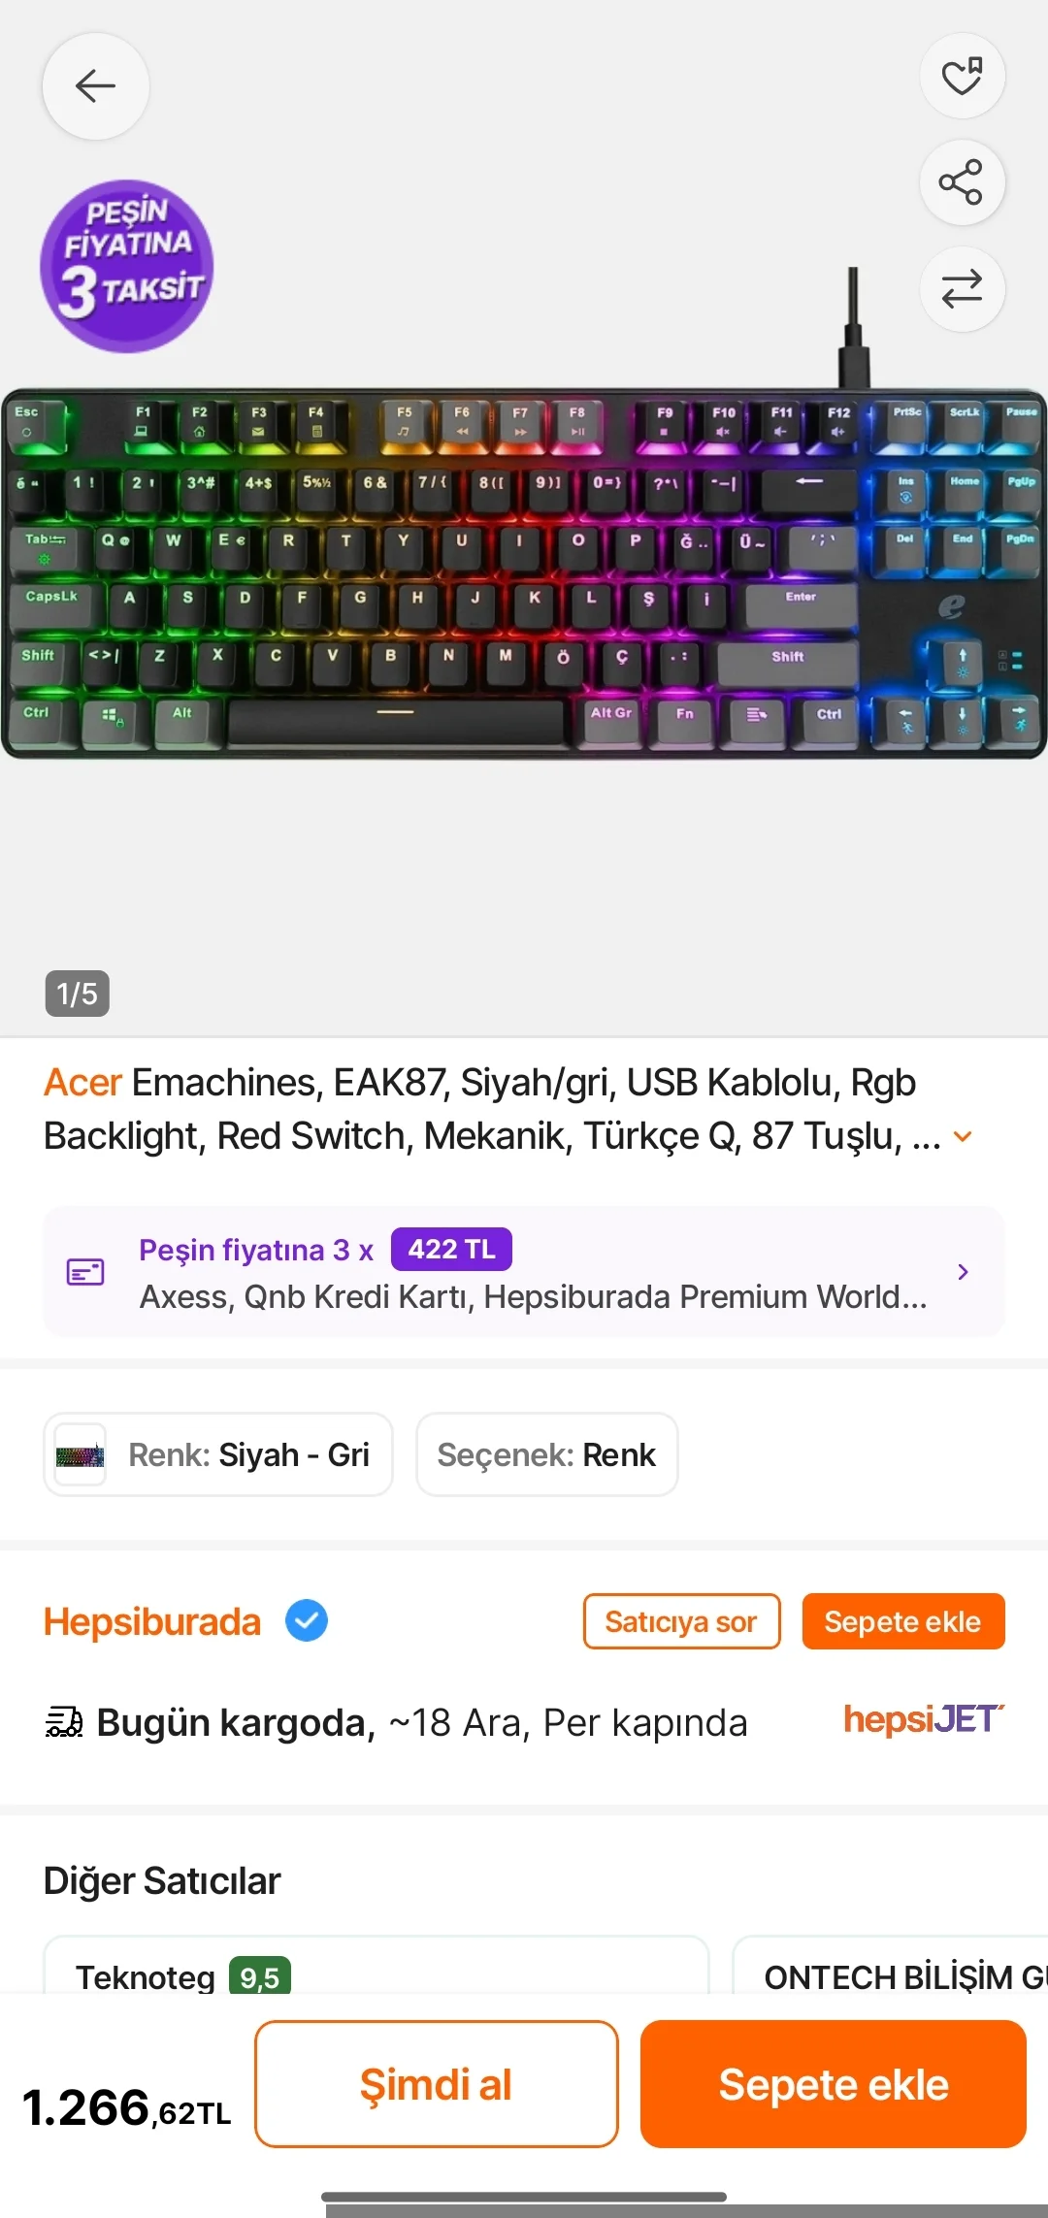
Task: Tap the credit card installment icon
Action: click(85, 1271)
